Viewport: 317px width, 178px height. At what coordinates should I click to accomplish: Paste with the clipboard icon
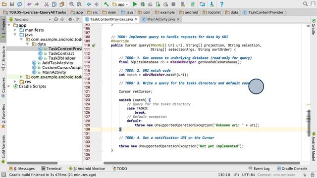pos(62,4)
